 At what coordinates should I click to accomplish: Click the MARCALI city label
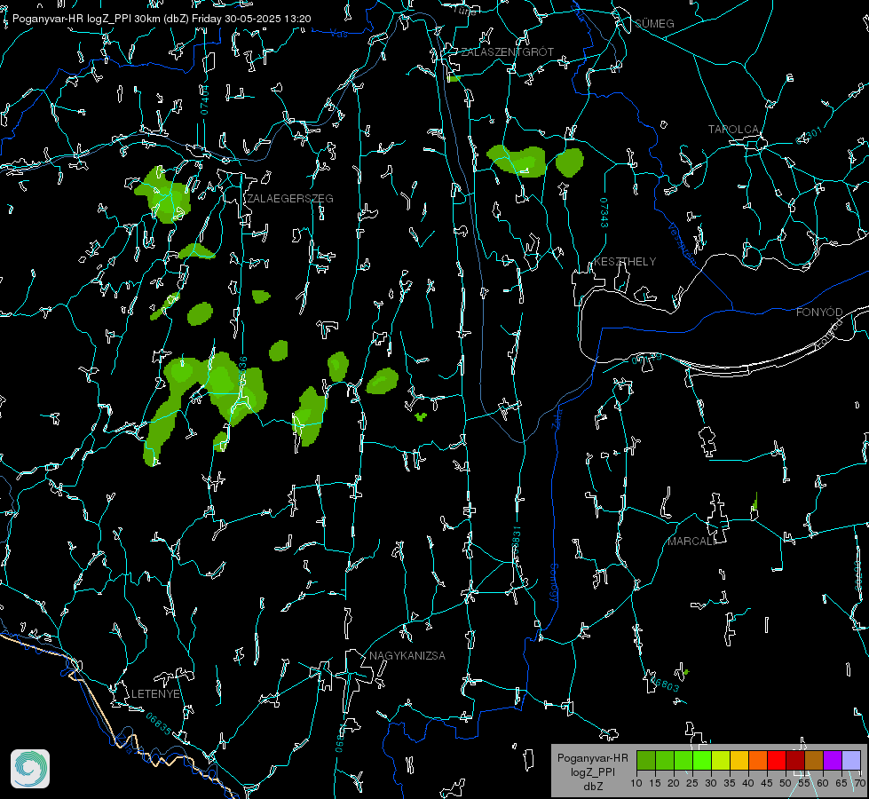click(691, 542)
